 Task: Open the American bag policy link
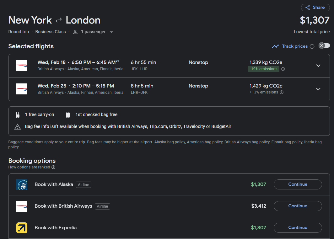pos(204,142)
